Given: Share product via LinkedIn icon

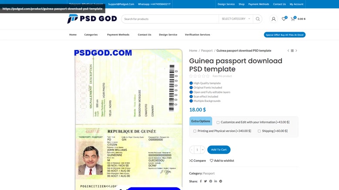Looking at the screenshot, I should (216, 181).
